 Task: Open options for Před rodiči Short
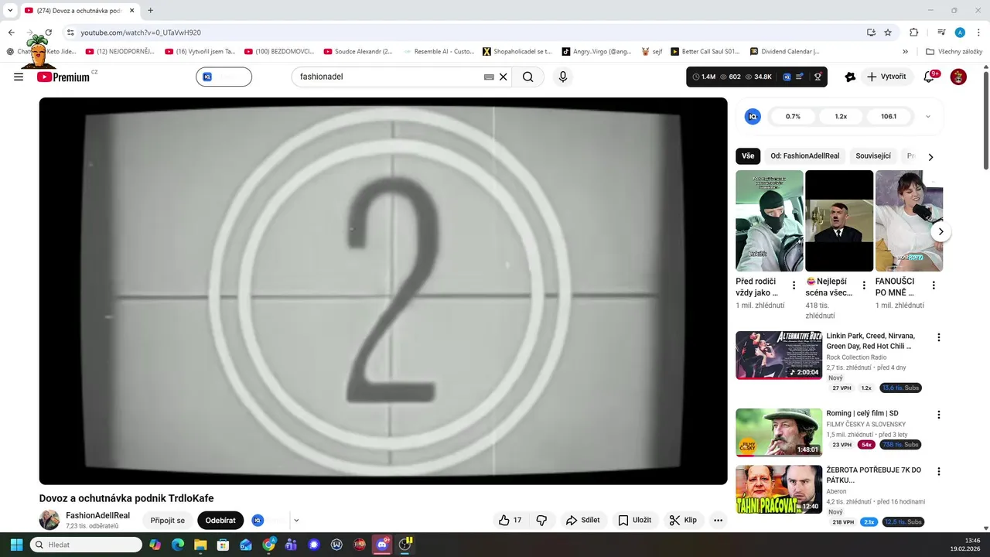794,285
